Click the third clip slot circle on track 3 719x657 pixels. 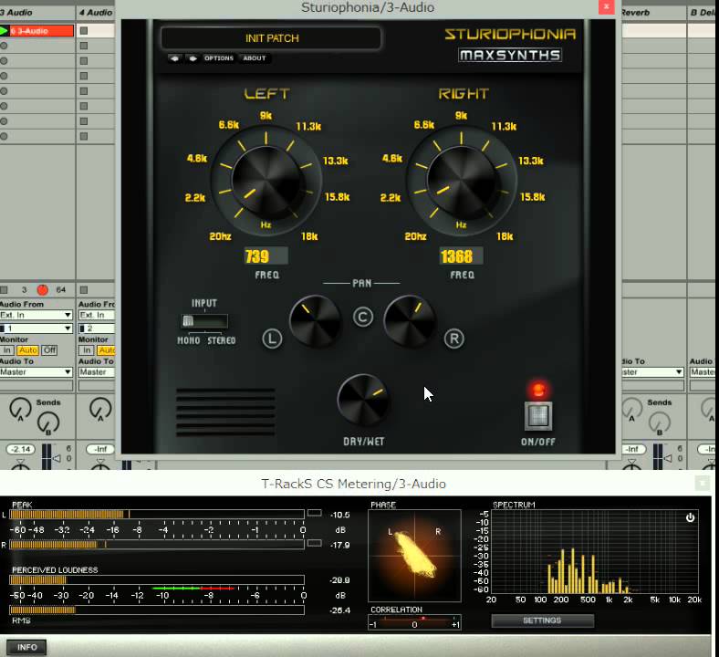tap(4, 61)
